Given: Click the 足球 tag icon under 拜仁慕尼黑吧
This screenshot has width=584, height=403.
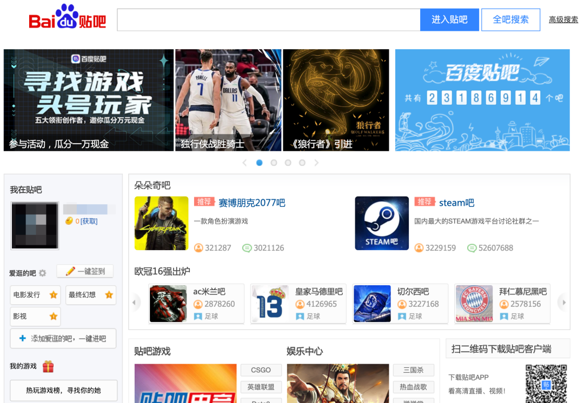Looking at the screenshot, I should pyautogui.click(x=504, y=317).
